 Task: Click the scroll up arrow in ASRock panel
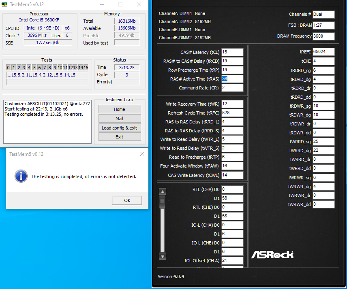(163, 191)
